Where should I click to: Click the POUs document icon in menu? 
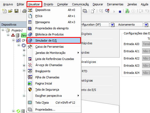coord(30,16)
